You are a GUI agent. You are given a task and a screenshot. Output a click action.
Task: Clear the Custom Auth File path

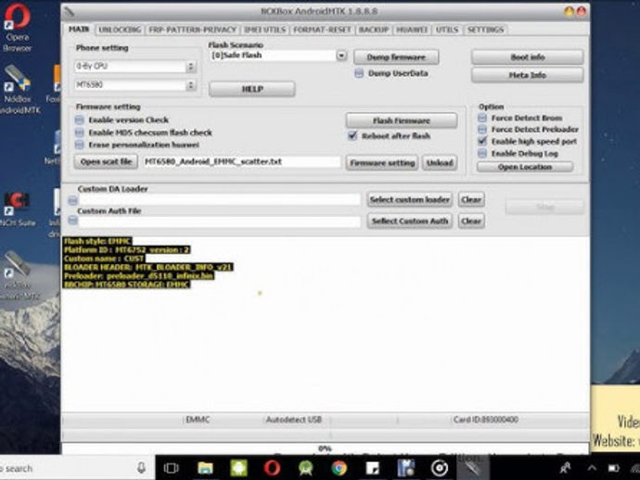coord(471,221)
